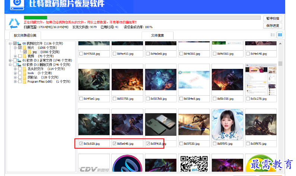Screen dimensions: 296x176
Task: Click drive icon of 02 软件 (D:) 删除文件
Action: point(19,65)
